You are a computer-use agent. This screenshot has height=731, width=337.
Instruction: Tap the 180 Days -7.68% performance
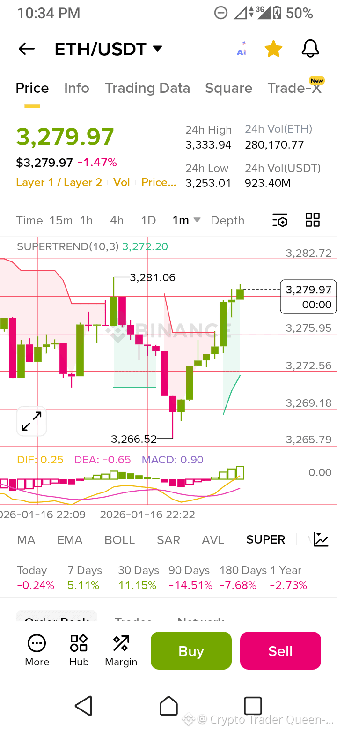pos(243,578)
